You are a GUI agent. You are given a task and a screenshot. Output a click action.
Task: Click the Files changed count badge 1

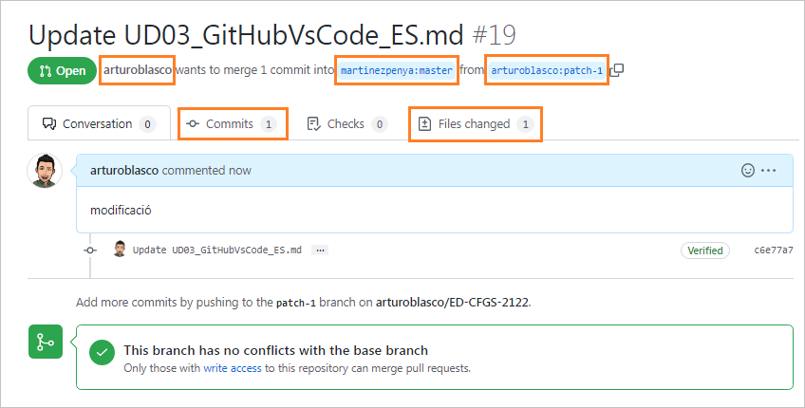(x=525, y=124)
